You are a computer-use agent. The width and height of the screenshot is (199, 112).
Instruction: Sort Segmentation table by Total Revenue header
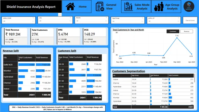[159, 75]
